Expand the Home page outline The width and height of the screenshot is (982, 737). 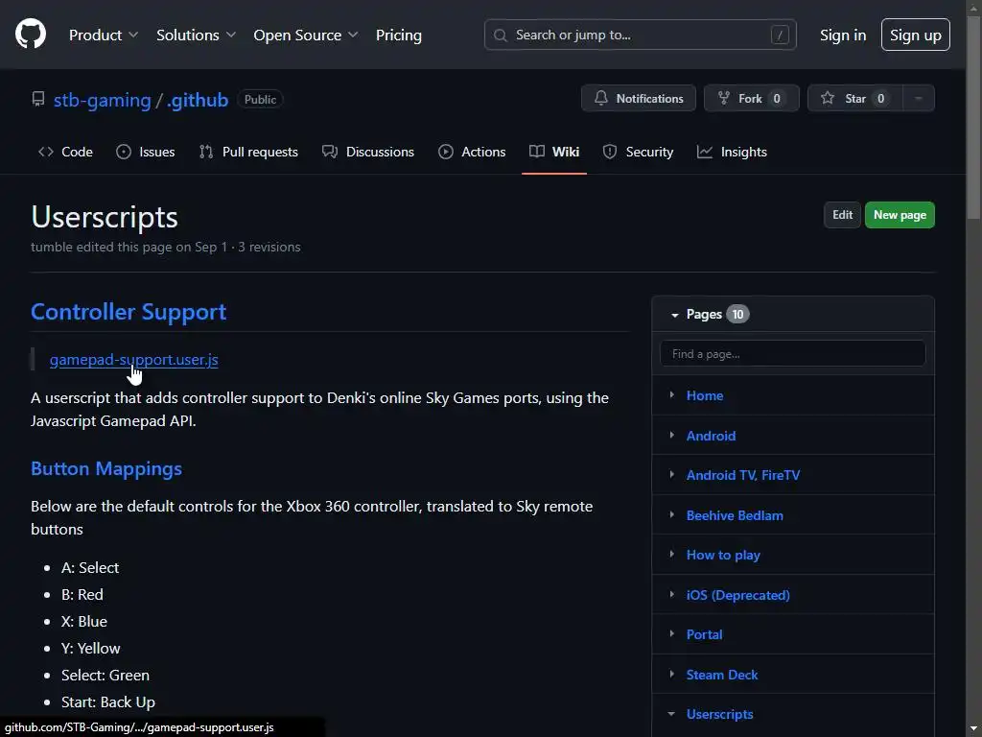(x=671, y=394)
